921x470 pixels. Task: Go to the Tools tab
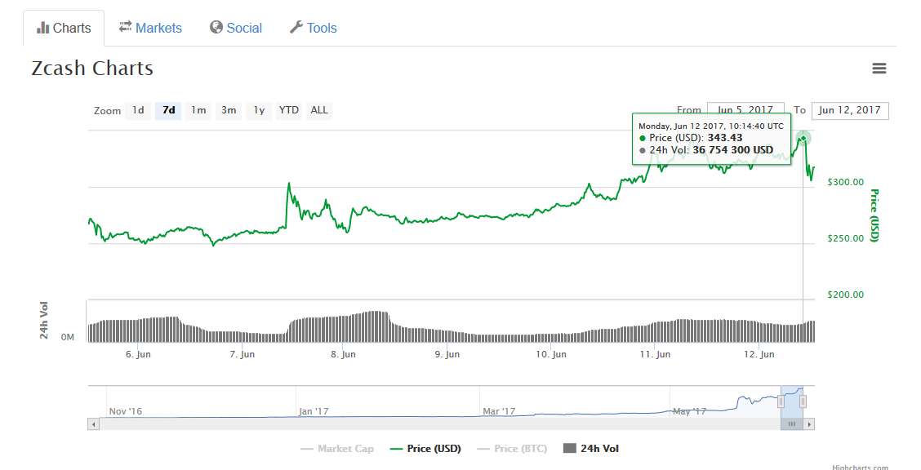pyautogui.click(x=313, y=29)
